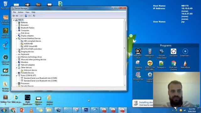Select the Batteries tree entry
The image size is (201, 113).
pyautogui.click(x=24, y=23)
